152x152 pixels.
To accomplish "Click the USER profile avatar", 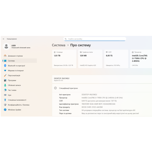I will click(6, 46).
